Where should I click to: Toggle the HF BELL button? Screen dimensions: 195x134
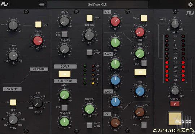click(x=144, y=18)
